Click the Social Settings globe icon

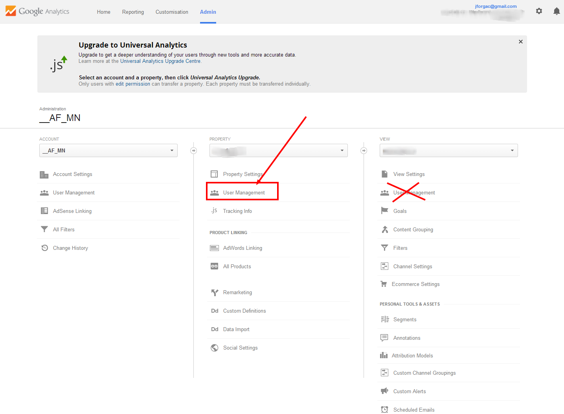(214, 348)
